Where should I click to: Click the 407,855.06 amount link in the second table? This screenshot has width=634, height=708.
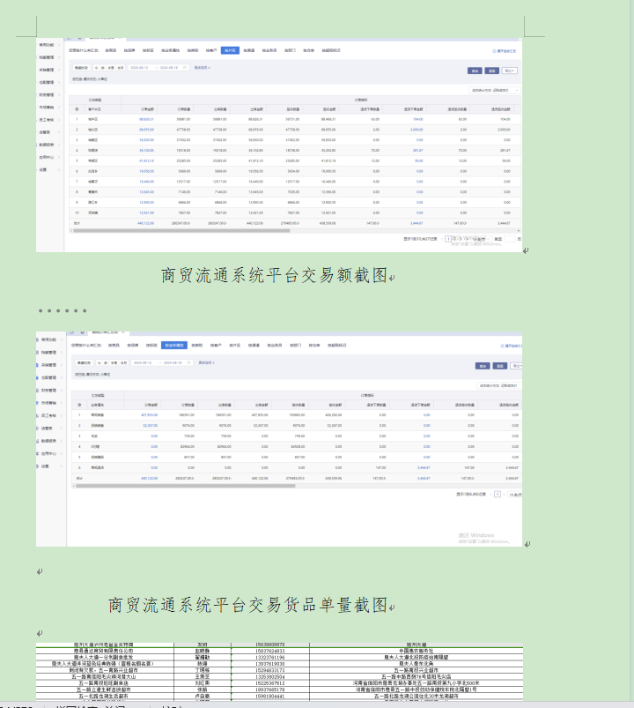coord(150,415)
